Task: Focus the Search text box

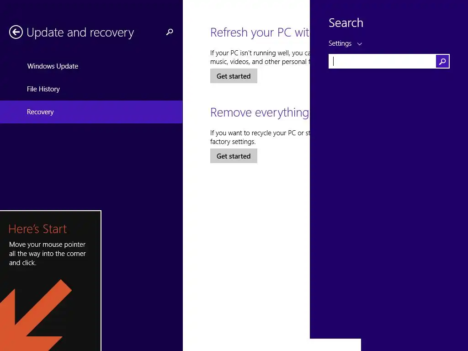Action: (x=383, y=62)
